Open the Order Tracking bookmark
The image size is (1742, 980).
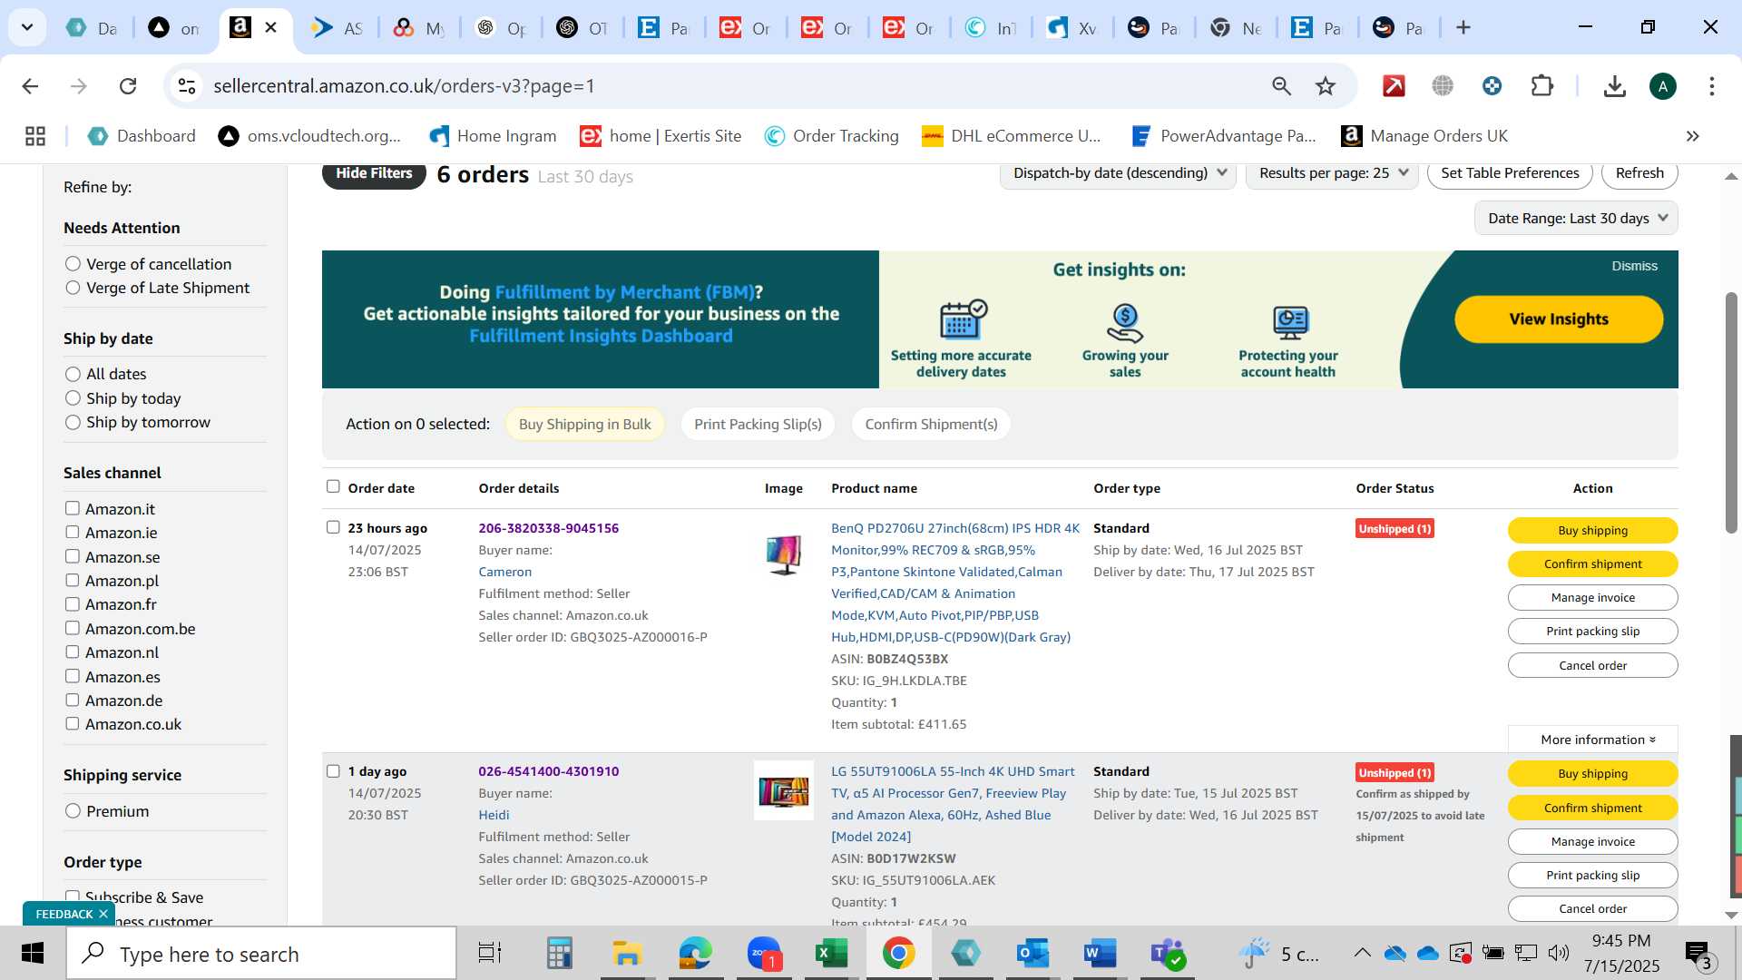pyautogui.click(x=831, y=136)
